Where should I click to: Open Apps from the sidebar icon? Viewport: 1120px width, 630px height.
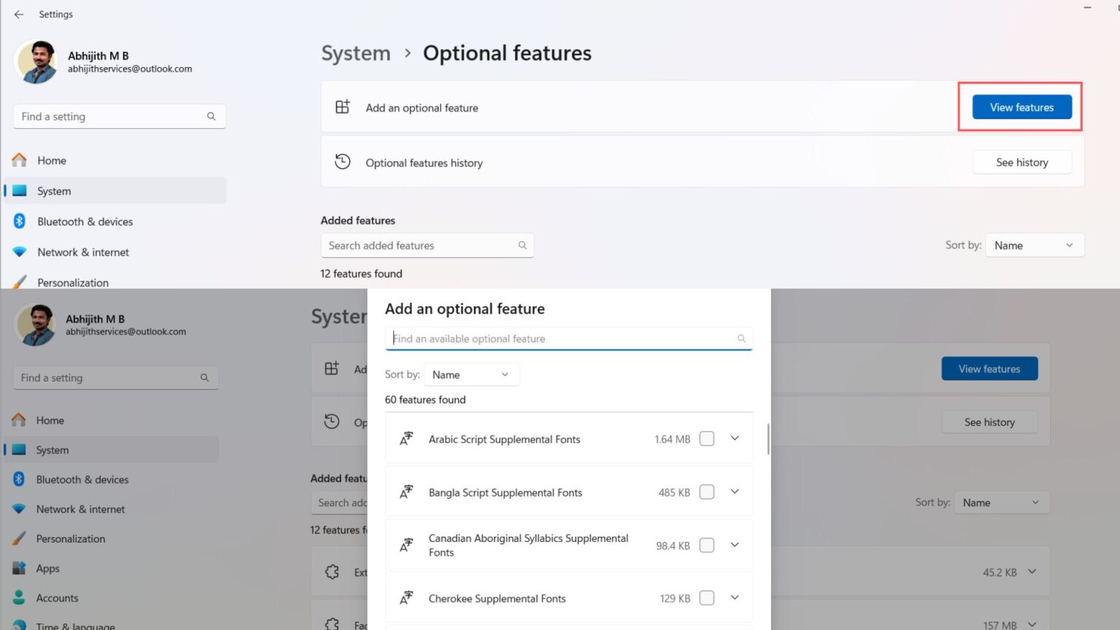(x=20, y=568)
